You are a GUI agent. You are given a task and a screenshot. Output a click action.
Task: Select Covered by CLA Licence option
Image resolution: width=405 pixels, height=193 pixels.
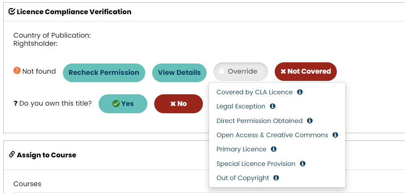pos(254,92)
